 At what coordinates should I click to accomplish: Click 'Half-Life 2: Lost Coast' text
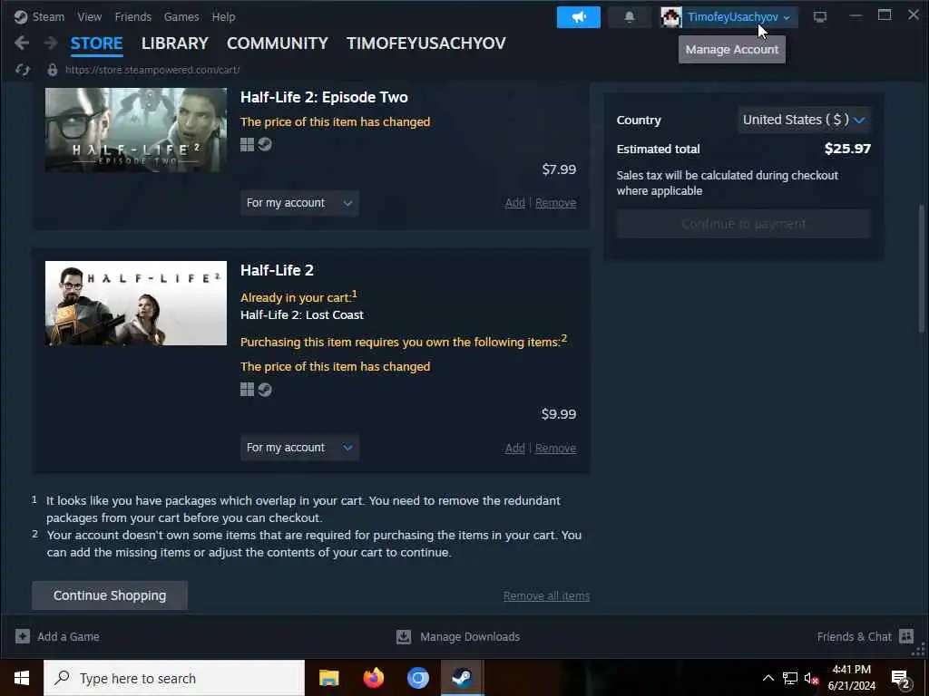tap(301, 314)
